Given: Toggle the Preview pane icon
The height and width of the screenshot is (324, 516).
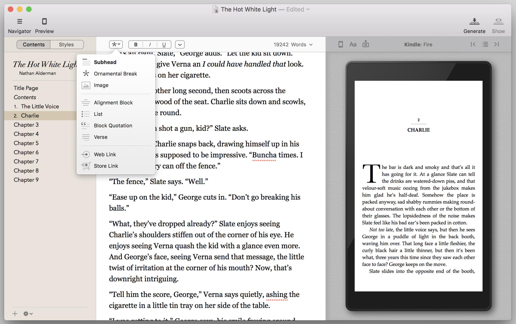Looking at the screenshot, I should pos(44,21).
